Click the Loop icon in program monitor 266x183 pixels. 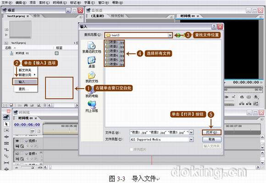tap(242, 97)
